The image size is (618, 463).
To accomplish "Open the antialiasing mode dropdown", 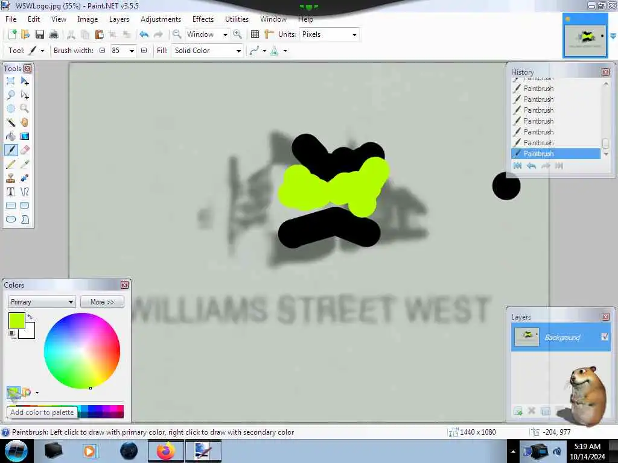I will tap(264, 51).
